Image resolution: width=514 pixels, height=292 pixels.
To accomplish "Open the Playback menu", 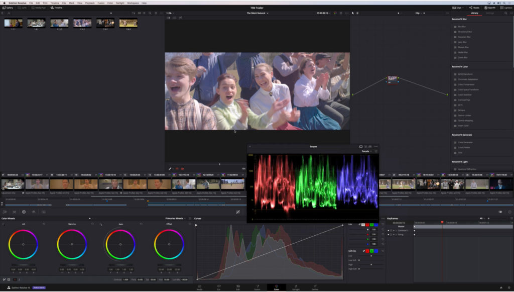I will [90, 3].
